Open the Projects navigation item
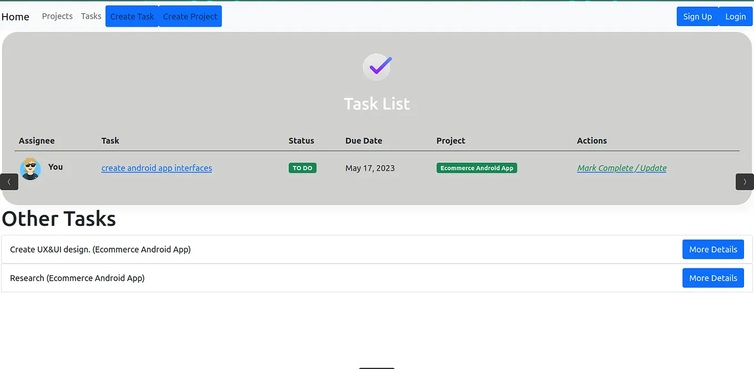Image resolution: width=754 pixels, height=369 pixels. [57, 16]
